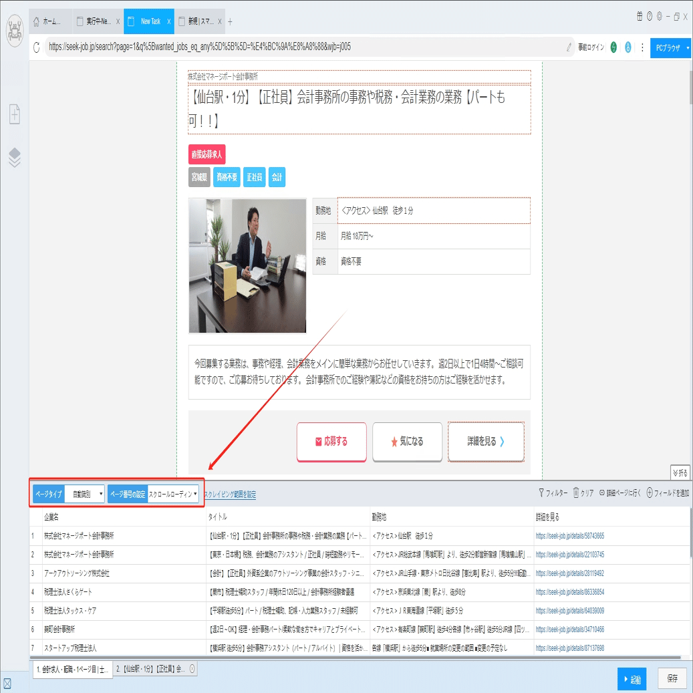The width and height of the screenshot is (693, 693).
Task: Open the layers icon in left sidebar
Action: tap(15, 157)
